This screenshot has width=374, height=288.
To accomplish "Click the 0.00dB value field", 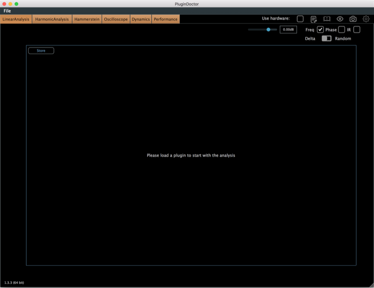I will point(288,29).
